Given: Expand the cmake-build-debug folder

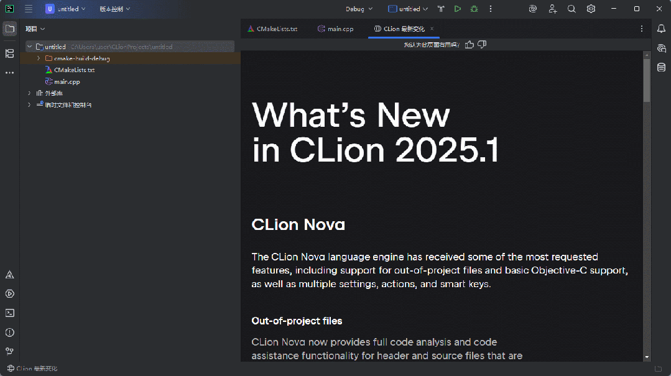Looking at the screenshot, I should (x=39, y=58).
